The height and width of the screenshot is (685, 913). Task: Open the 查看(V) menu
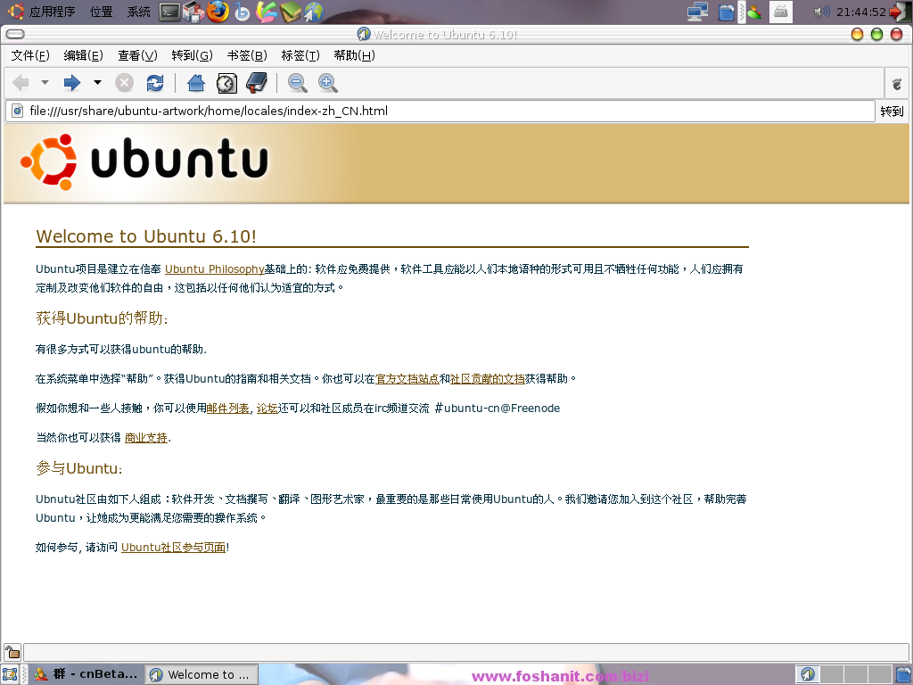[x=137, y=55]
